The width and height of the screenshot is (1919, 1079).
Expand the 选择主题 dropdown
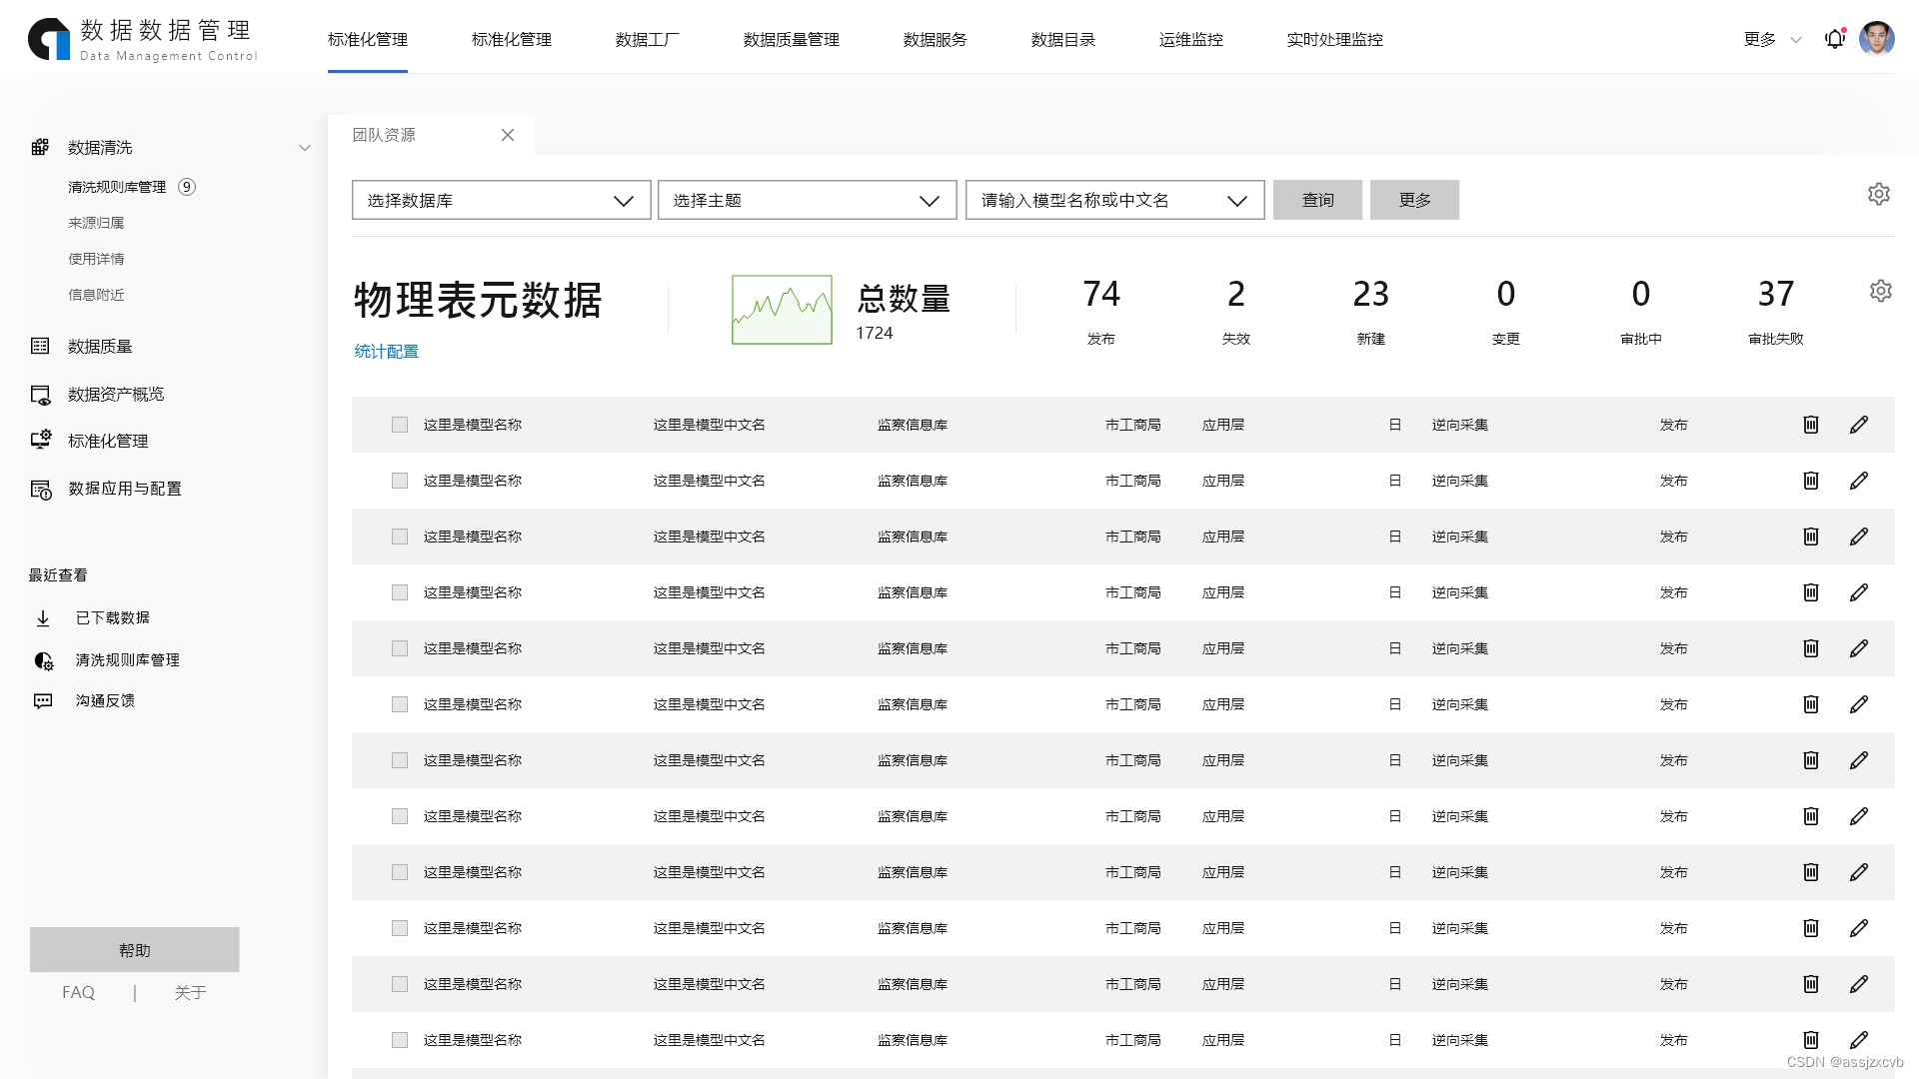[807, 200]
